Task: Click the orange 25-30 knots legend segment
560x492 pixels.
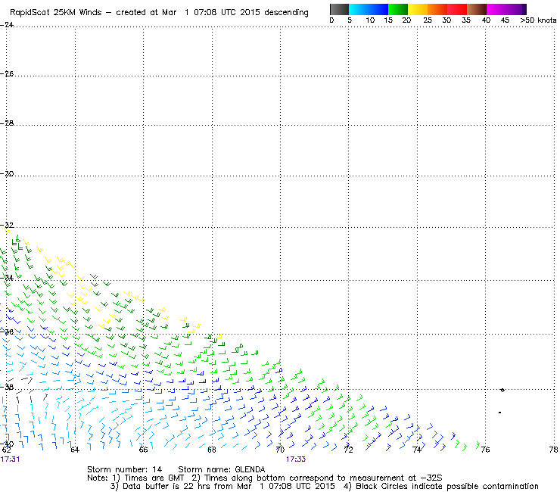Action: click(437, 9)
